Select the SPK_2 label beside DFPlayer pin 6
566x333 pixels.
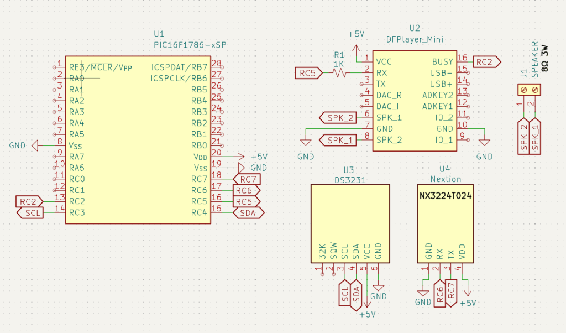(338, 117)
